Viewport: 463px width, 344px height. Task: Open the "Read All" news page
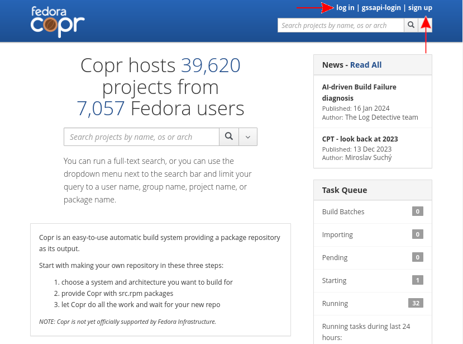[365, 64]
